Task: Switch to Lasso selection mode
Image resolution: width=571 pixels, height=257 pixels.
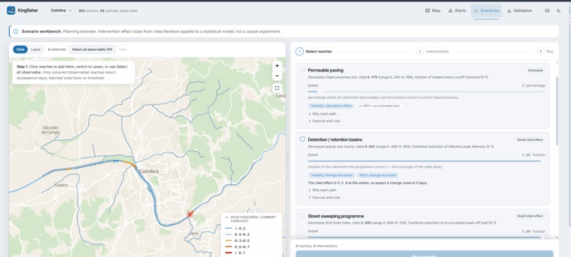Action: (35, 50)
